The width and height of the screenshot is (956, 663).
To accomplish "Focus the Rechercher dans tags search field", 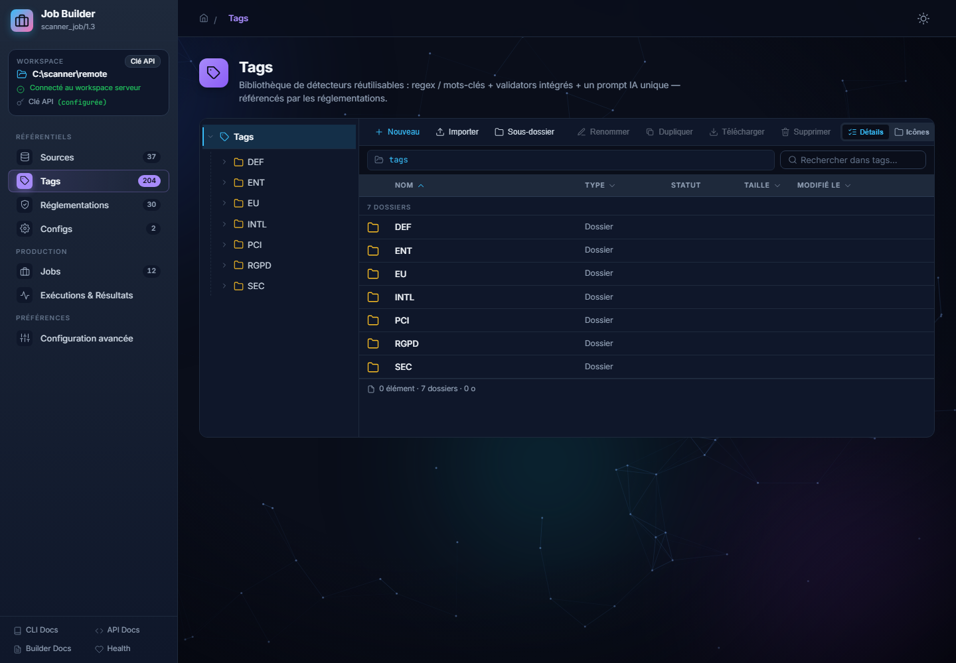I will coord(853,160).
